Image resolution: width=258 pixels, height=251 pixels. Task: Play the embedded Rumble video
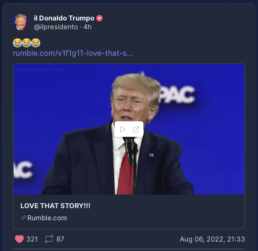click(x=123, y=129)
